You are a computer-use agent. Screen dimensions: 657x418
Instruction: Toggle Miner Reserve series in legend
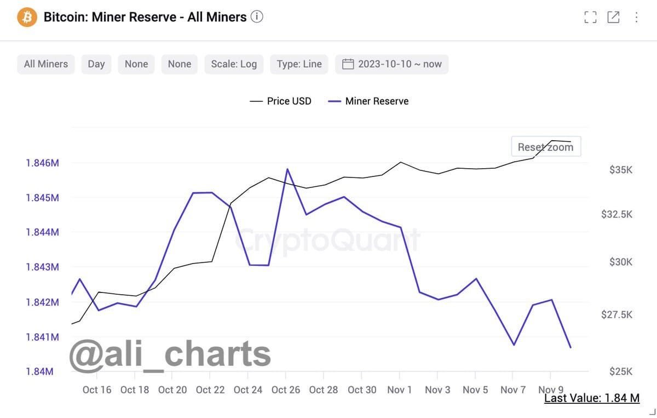pos(368,101)
